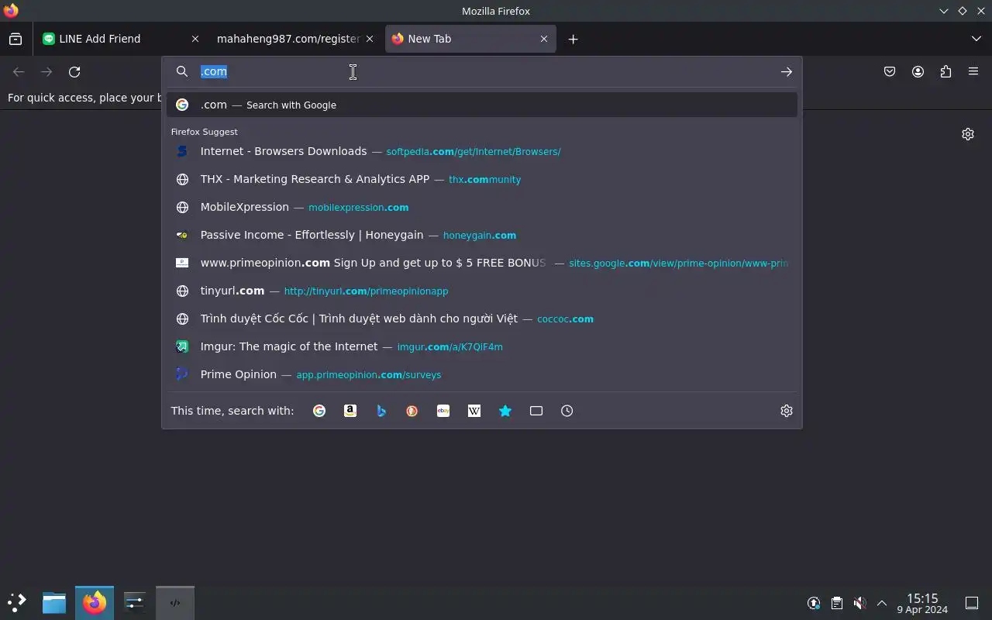Screen dimensions: 992x620
Task: Search this time with Bing icon
Action: coord(381,411)
